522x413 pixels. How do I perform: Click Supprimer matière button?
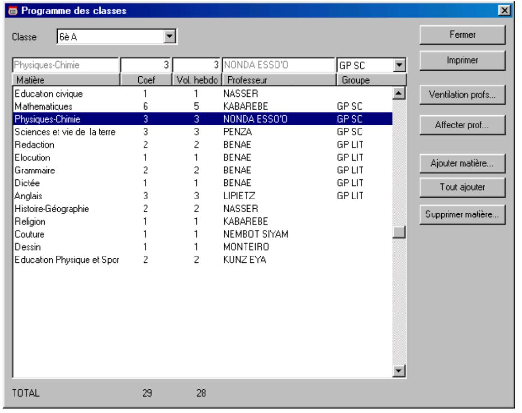462,214
